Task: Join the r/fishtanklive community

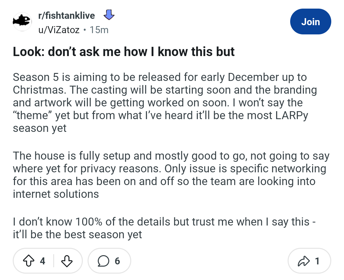Action: click(311, 22)
